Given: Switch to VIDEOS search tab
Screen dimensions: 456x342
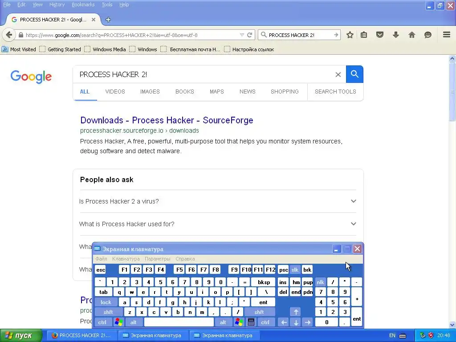Looking at the screenshot, I should pyautogui.click(x=115, y=92).
